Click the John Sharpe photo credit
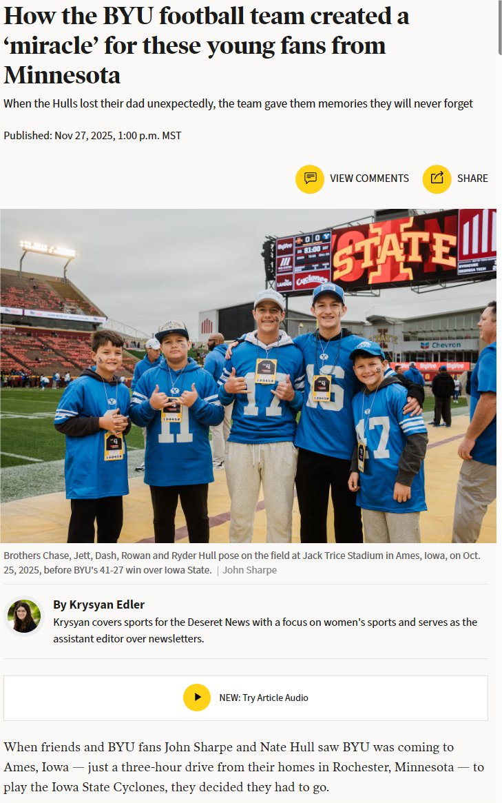Screen dimensions: 502x803 pyautogui.click(x=250, y=570)
